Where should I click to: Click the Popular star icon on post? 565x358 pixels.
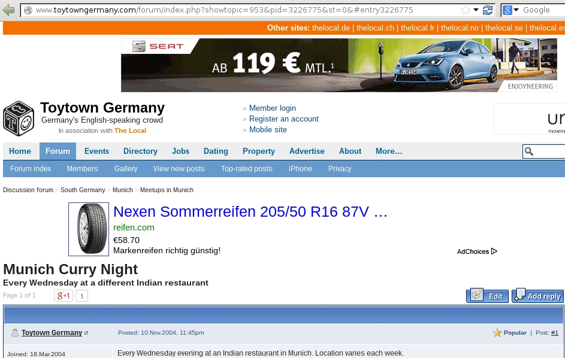pos(497,333)
